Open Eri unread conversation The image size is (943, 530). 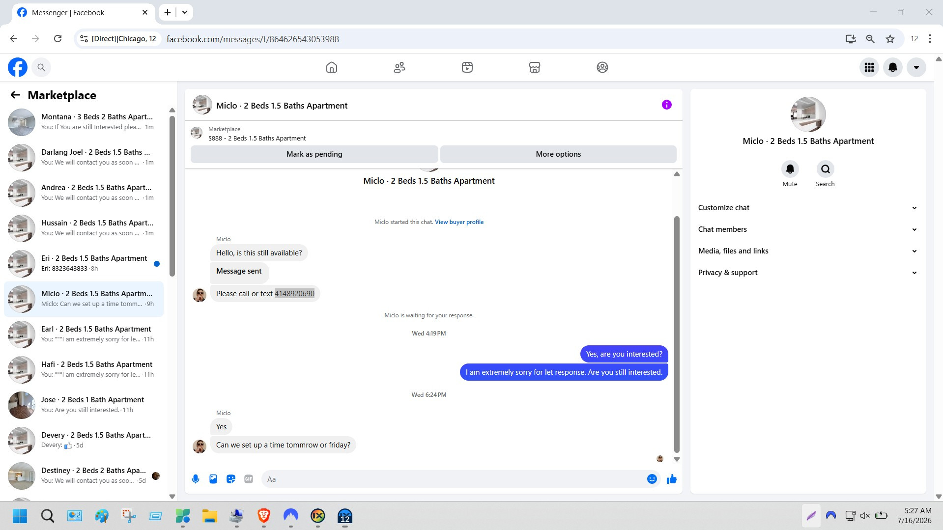[84, 263]
